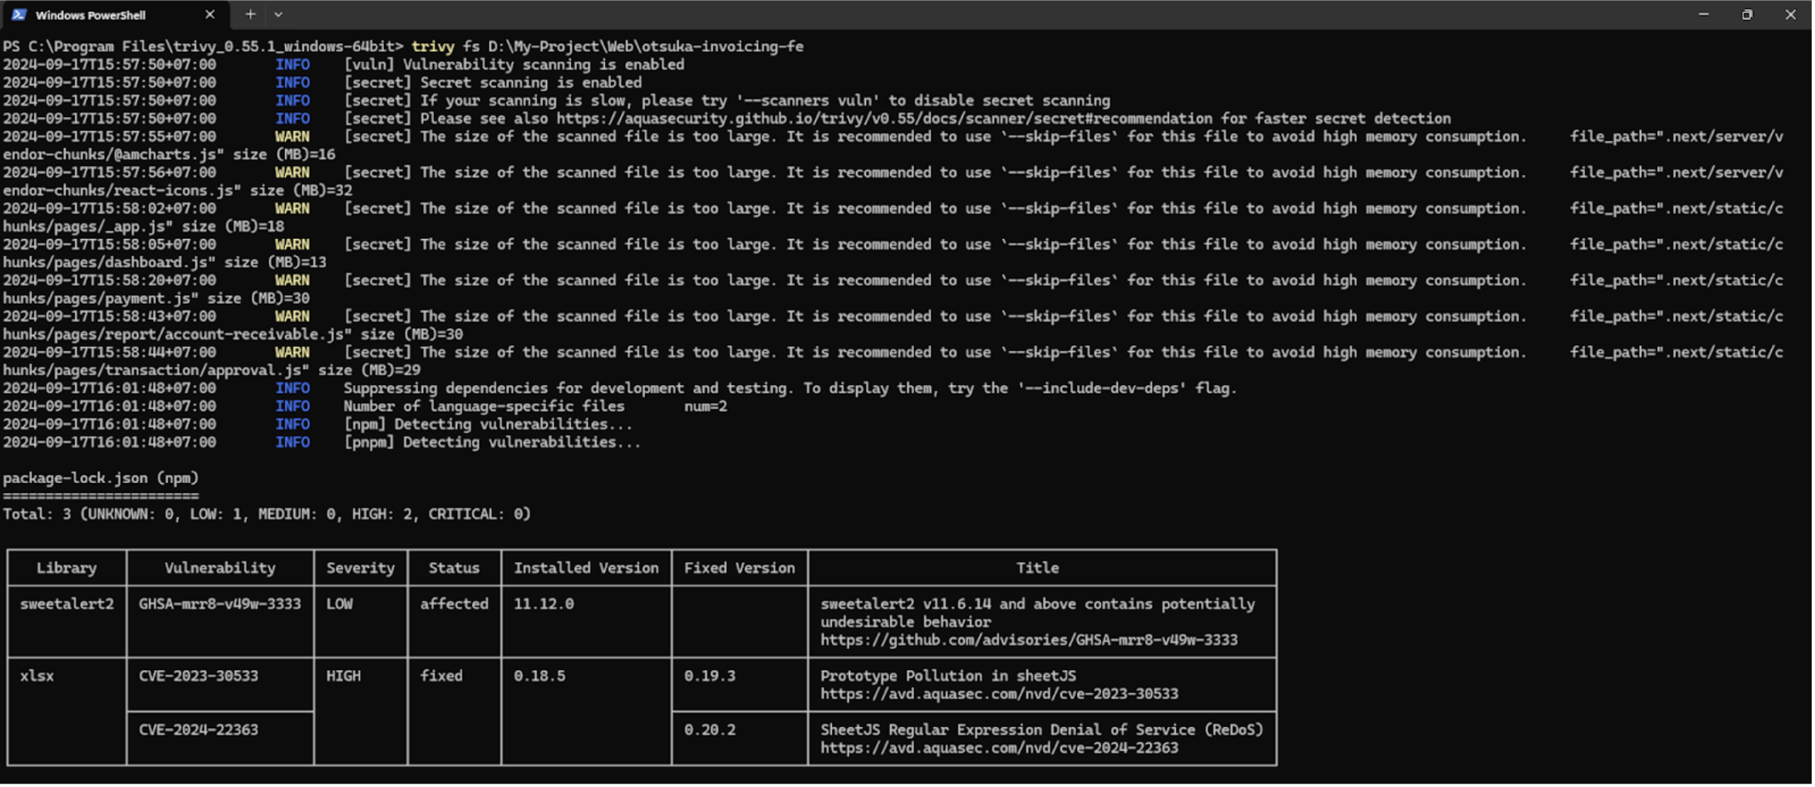The height and width of the screenshot is (787, 1815).
Task: Click the 'HIGH' severity cell
Action: click(x=343, y=677)
